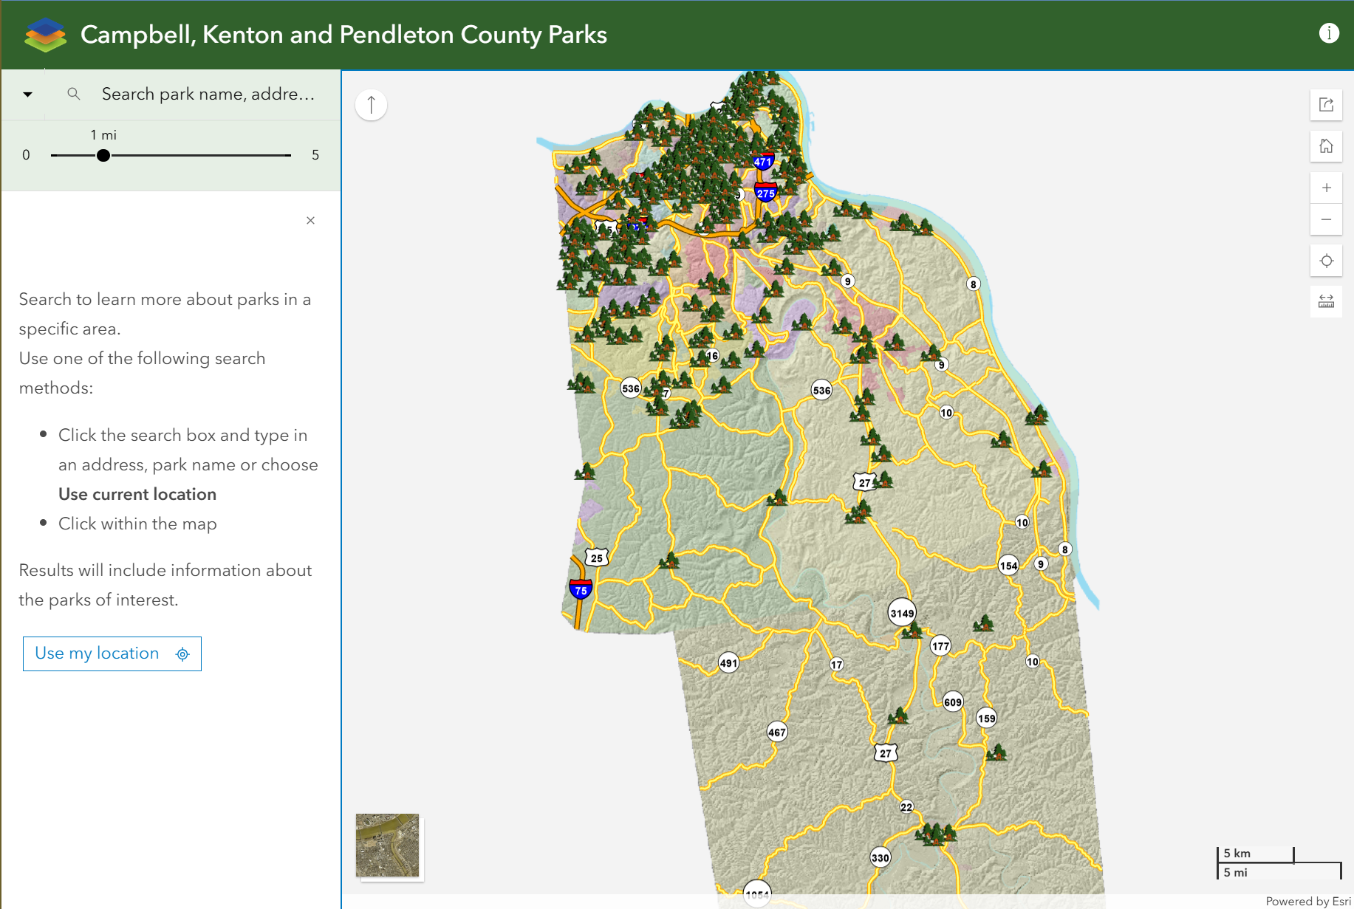This screenshot has width=1354, height=909.
Task: Click the 'Click within the map' bullet
Action: pos(137,524)
